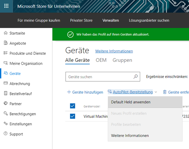Click the Meine Organisation icon

tap(6, 63)
